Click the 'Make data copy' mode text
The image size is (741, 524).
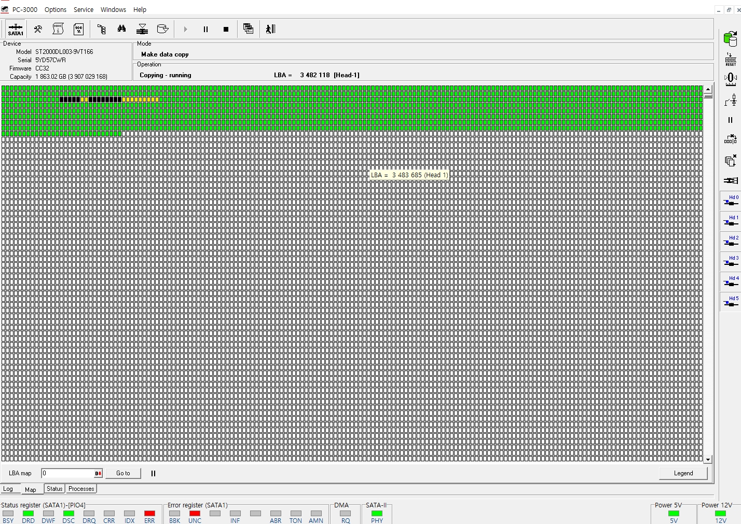(165, 54)
